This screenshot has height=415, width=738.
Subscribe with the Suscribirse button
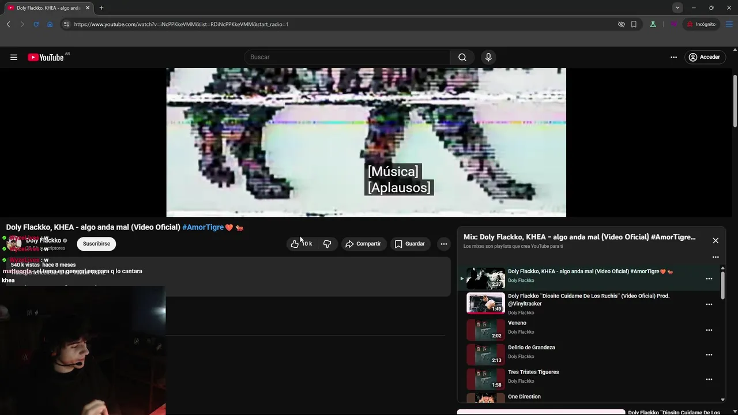click(x=96, y=244)
